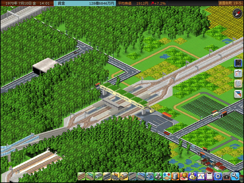Click the funds amount 128億6846万円
Viewport: 244px width, 183px height.
point(102,3)
